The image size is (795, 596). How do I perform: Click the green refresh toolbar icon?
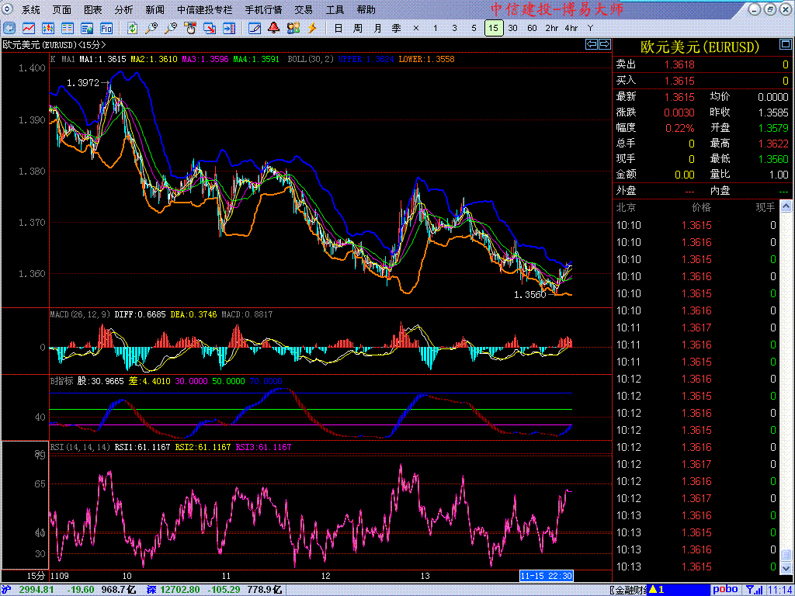tap(132, 28)
